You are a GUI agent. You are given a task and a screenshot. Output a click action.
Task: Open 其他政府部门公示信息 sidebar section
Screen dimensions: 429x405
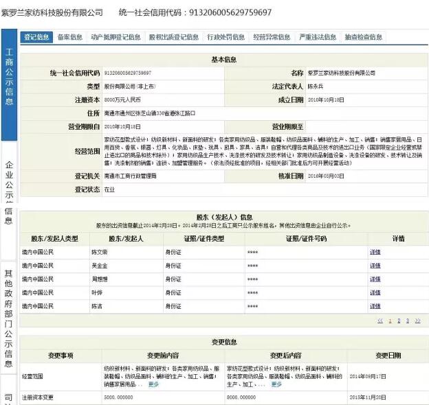(x=9, y=312)
